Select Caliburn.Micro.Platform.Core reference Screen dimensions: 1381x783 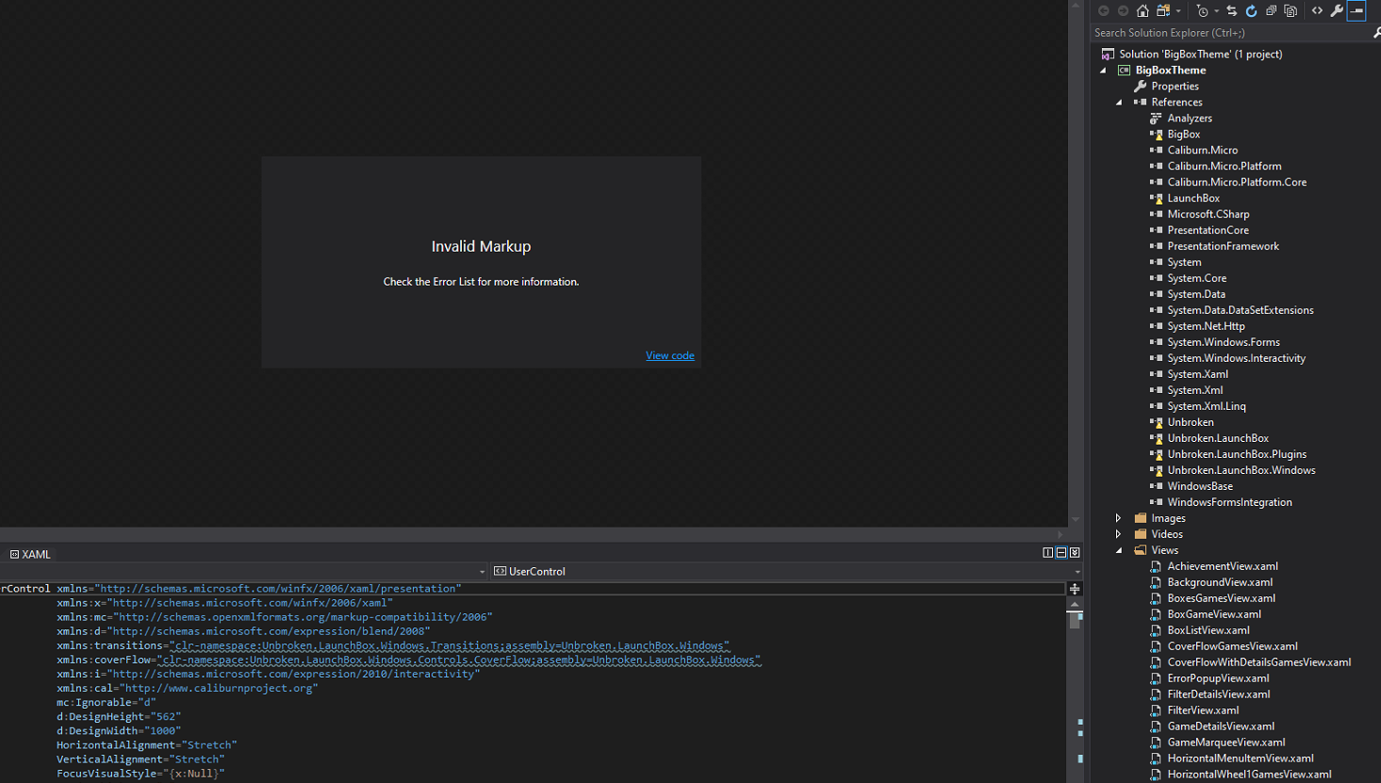tap(1237, 182)
